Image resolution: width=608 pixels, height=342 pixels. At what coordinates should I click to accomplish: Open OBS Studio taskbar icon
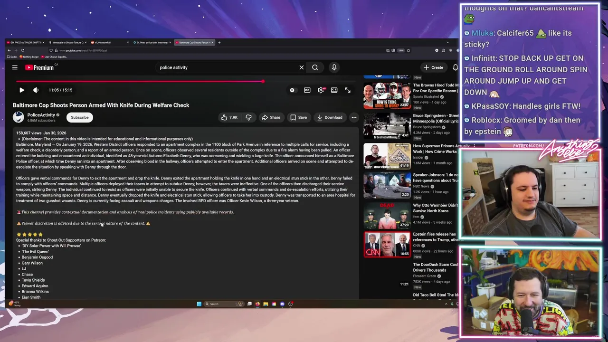pyautogui.click(x=291, y=304)
